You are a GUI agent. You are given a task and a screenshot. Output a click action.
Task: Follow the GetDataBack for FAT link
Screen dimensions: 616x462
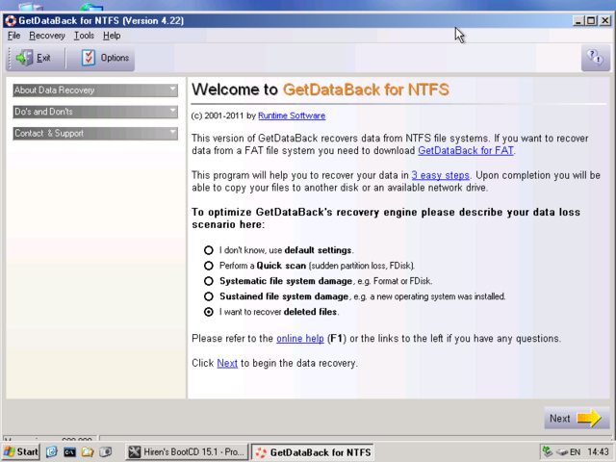466,150
